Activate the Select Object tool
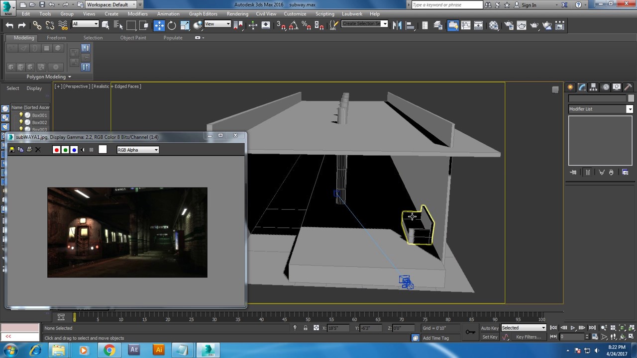The width and height of the screenshot is (637, 358). [x=106, y=25]
